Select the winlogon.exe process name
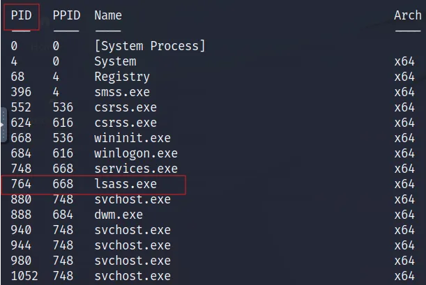The width and height of the screenshot is (426, 285). click(x=136, y=153)
